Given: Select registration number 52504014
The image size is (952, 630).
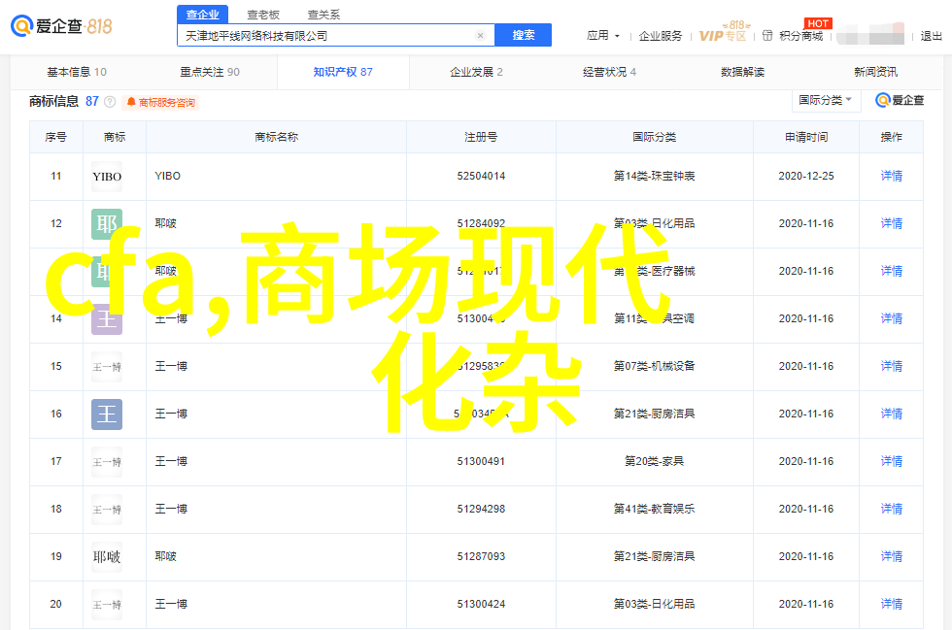Looking at the screenshot, I should tap(481, 176).
